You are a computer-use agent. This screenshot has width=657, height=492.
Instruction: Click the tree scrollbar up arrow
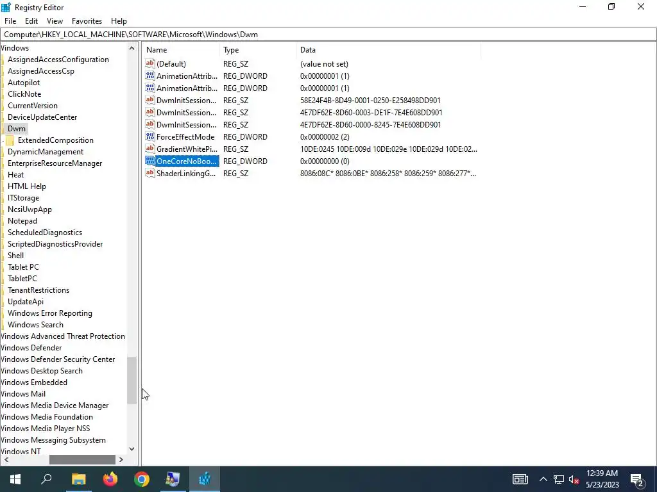click(x=132, y=48)
